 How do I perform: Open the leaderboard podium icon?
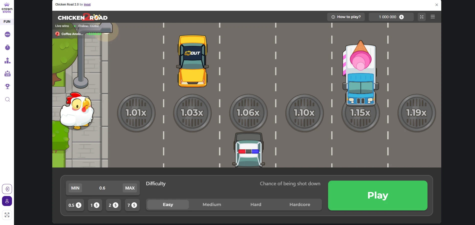[7, 60]
